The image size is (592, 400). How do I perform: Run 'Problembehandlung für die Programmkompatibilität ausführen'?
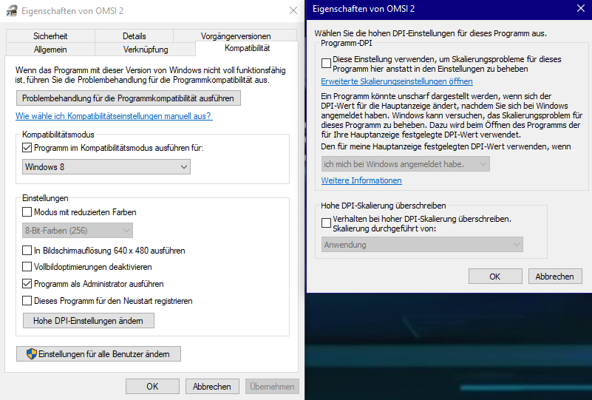click(x=129, y=98)
